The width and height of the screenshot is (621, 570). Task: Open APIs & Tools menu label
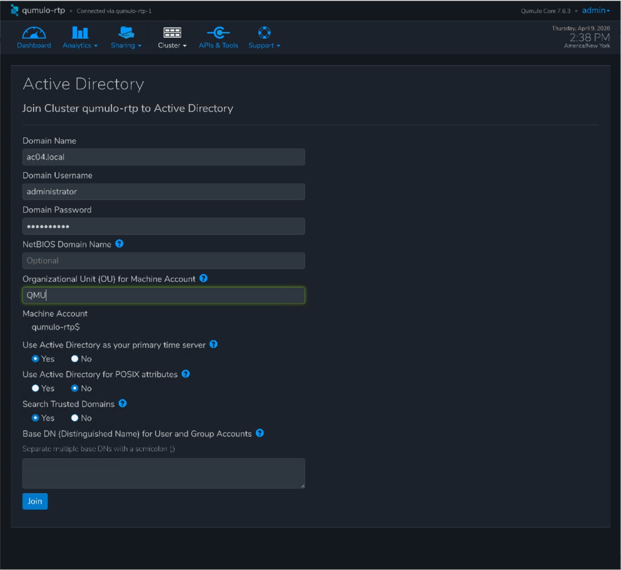(x=218, y=45)
